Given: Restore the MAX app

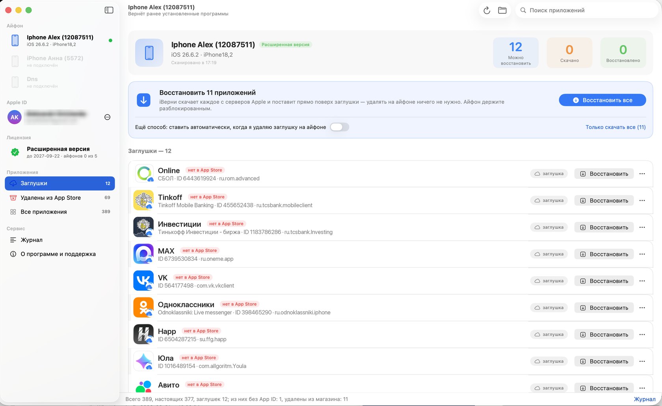Looking at the screenshot, I should point(604,254).
